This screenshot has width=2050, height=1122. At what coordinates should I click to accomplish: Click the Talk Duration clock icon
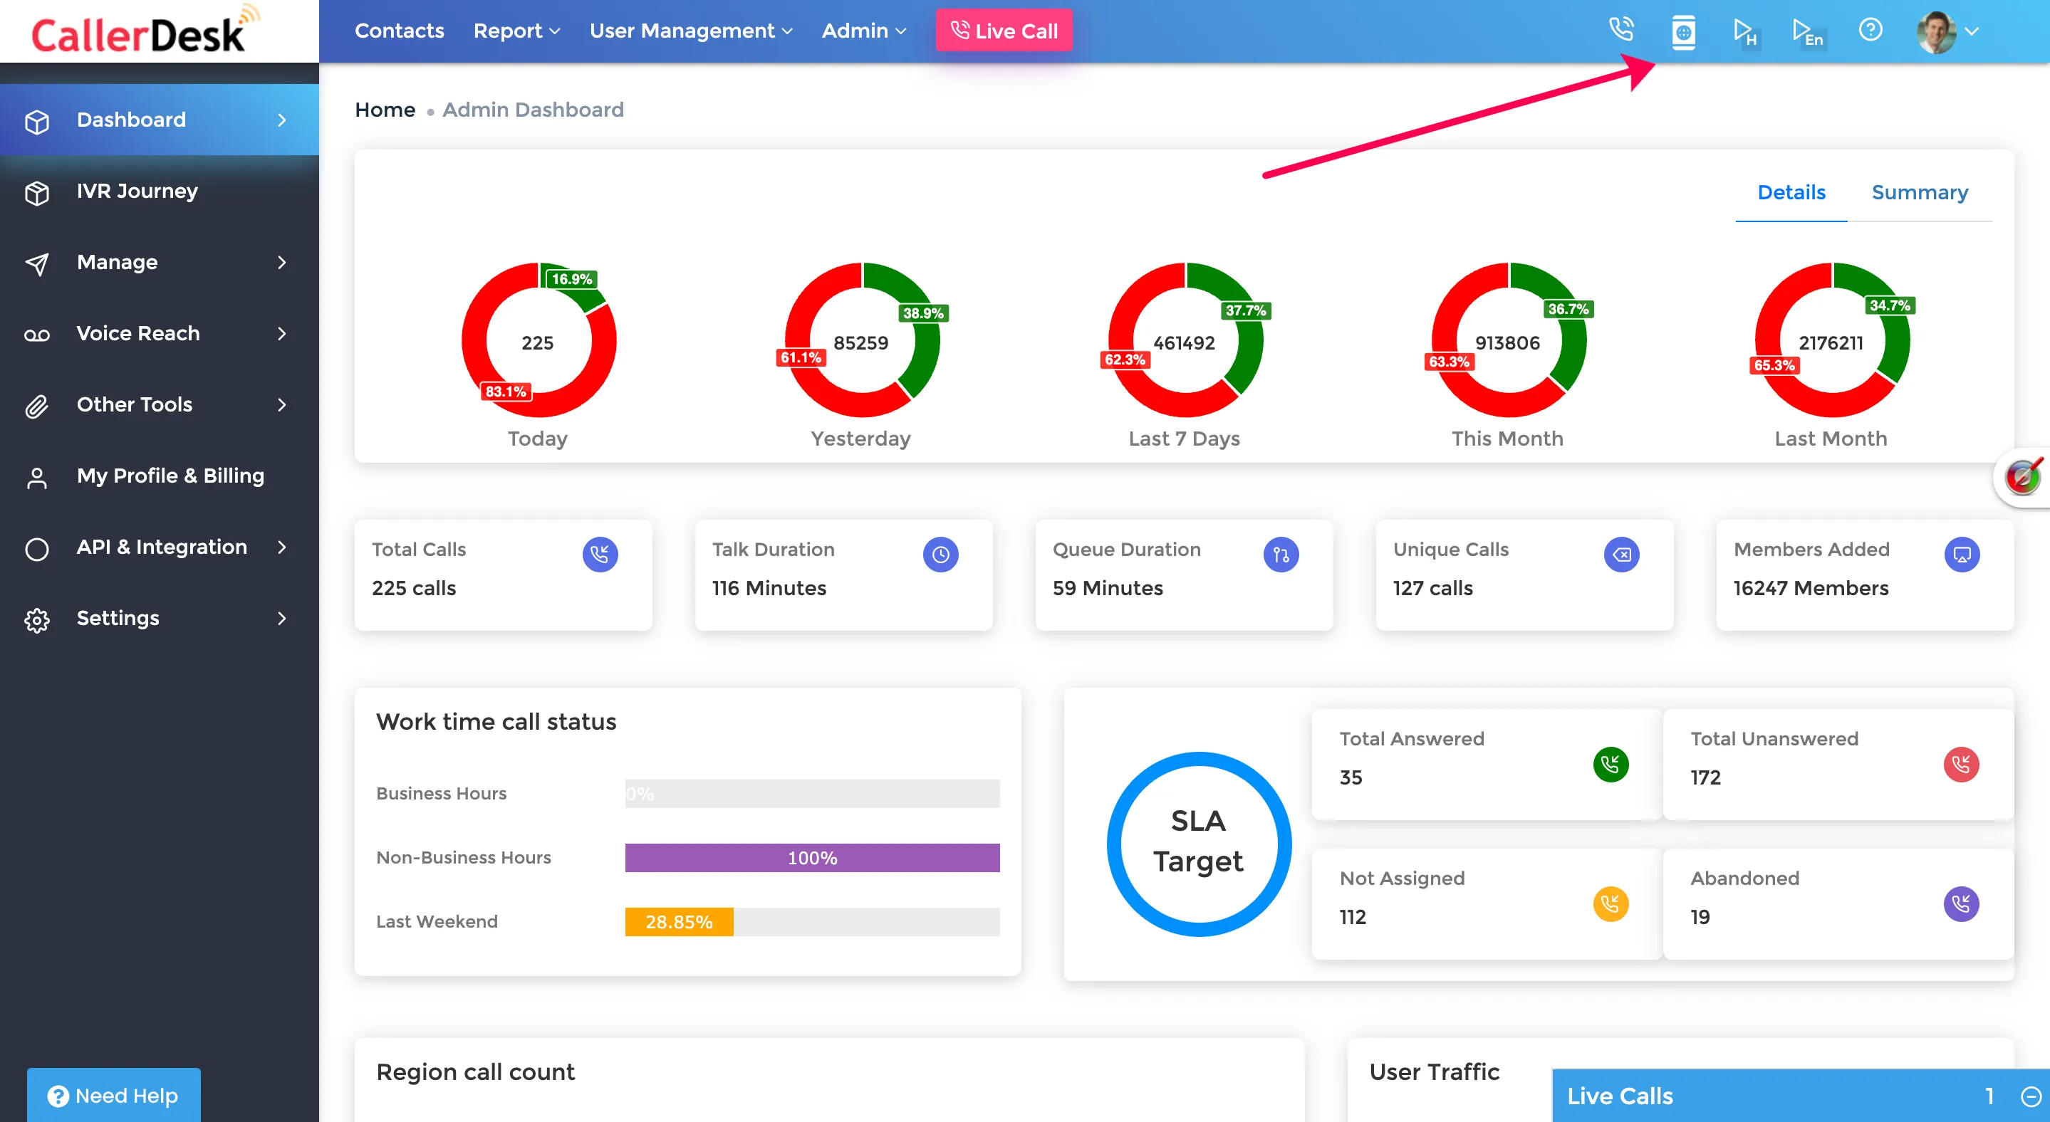click(x=941, y=555)
